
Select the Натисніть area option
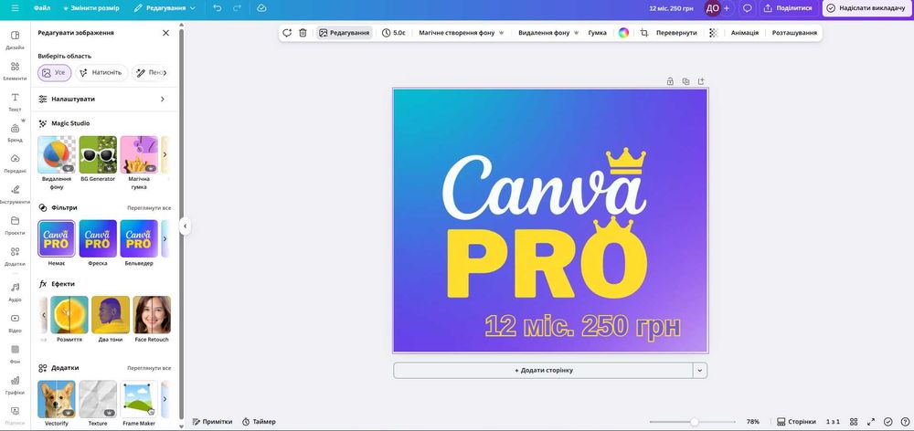point(101,73)
